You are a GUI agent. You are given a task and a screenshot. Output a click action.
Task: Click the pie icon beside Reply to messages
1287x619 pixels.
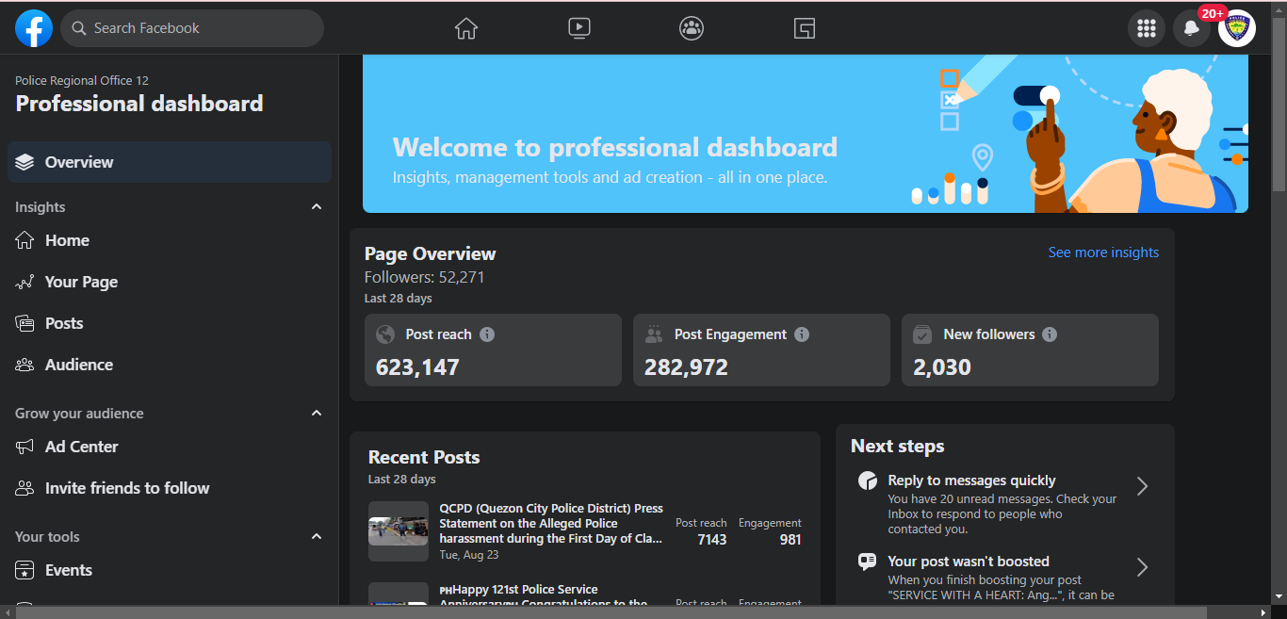pos(868,481)
